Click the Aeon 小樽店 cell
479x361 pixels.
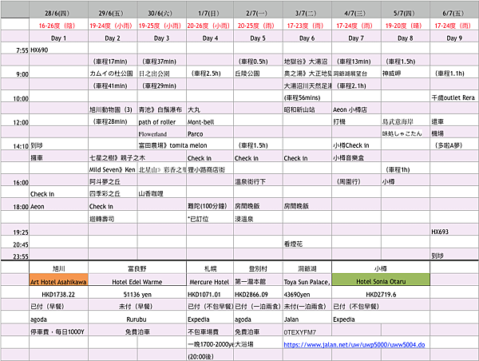tap(356, 109)
